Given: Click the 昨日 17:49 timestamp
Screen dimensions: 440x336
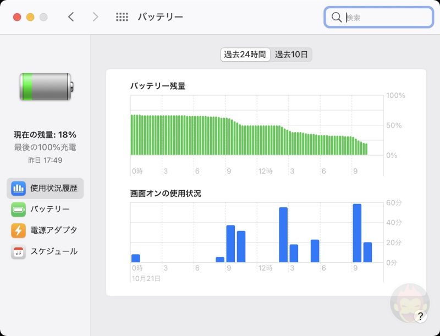Looking at the screenshot, I should (44, 159).
